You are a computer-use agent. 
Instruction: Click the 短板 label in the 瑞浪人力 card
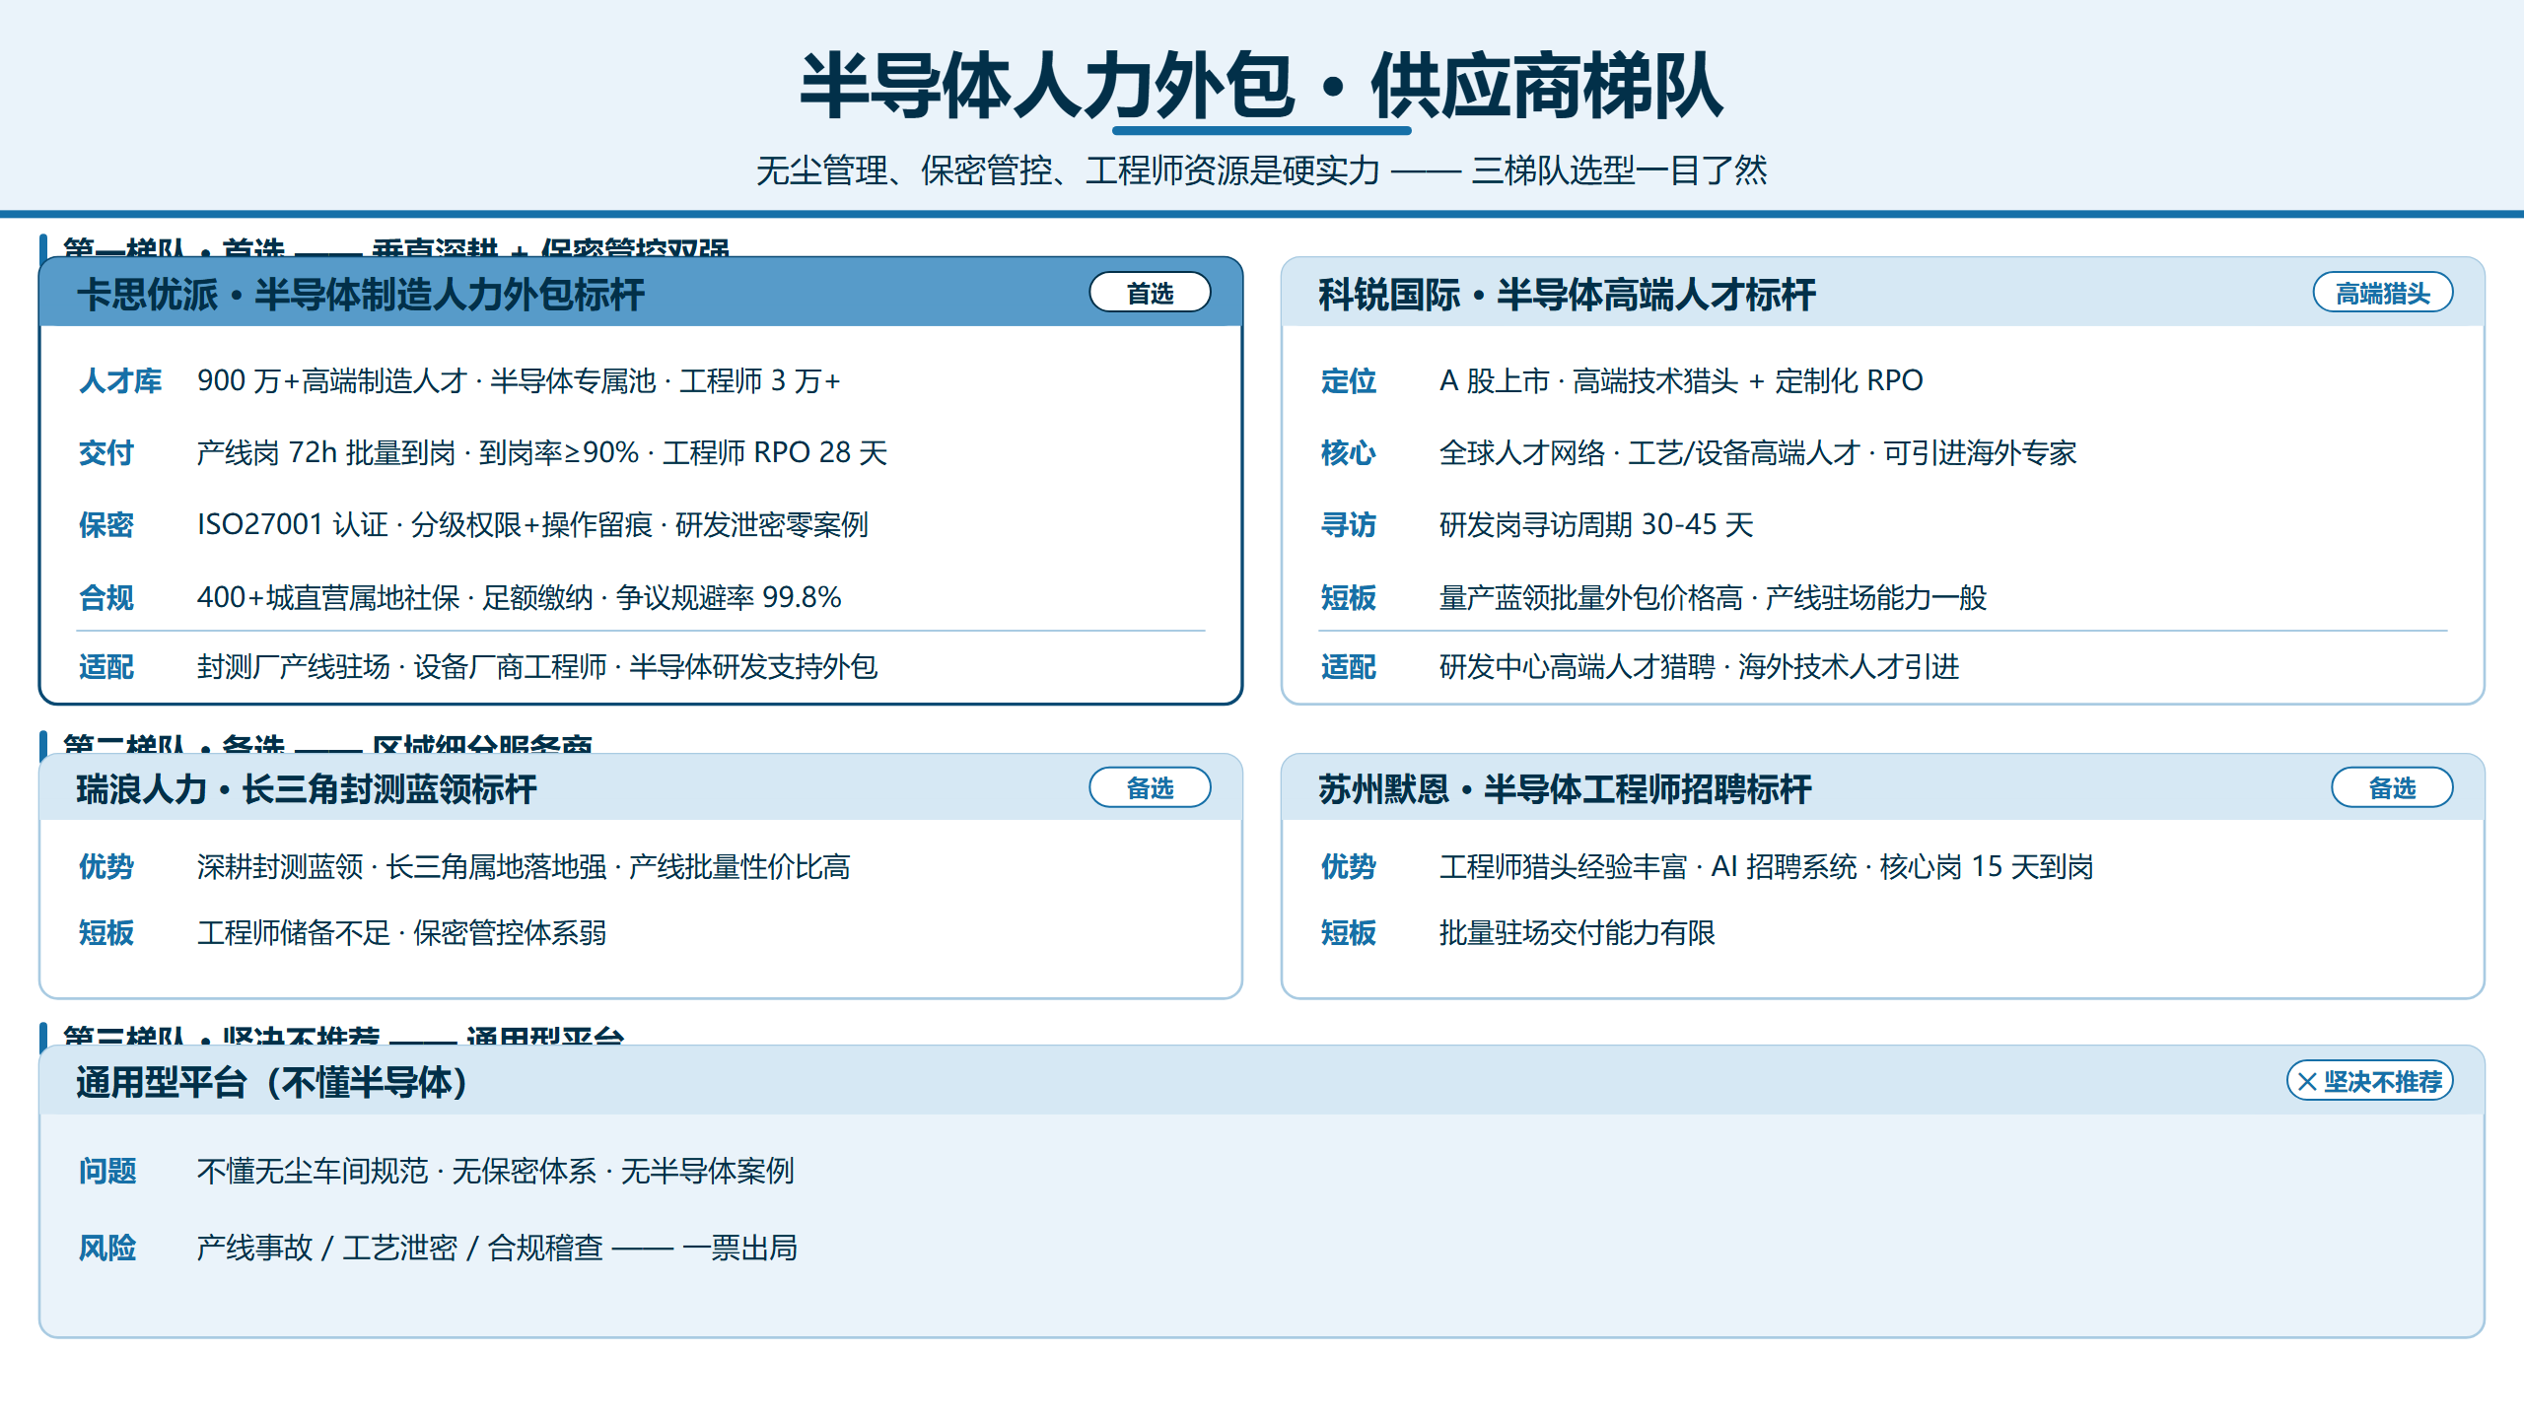[x=106, y=933]
